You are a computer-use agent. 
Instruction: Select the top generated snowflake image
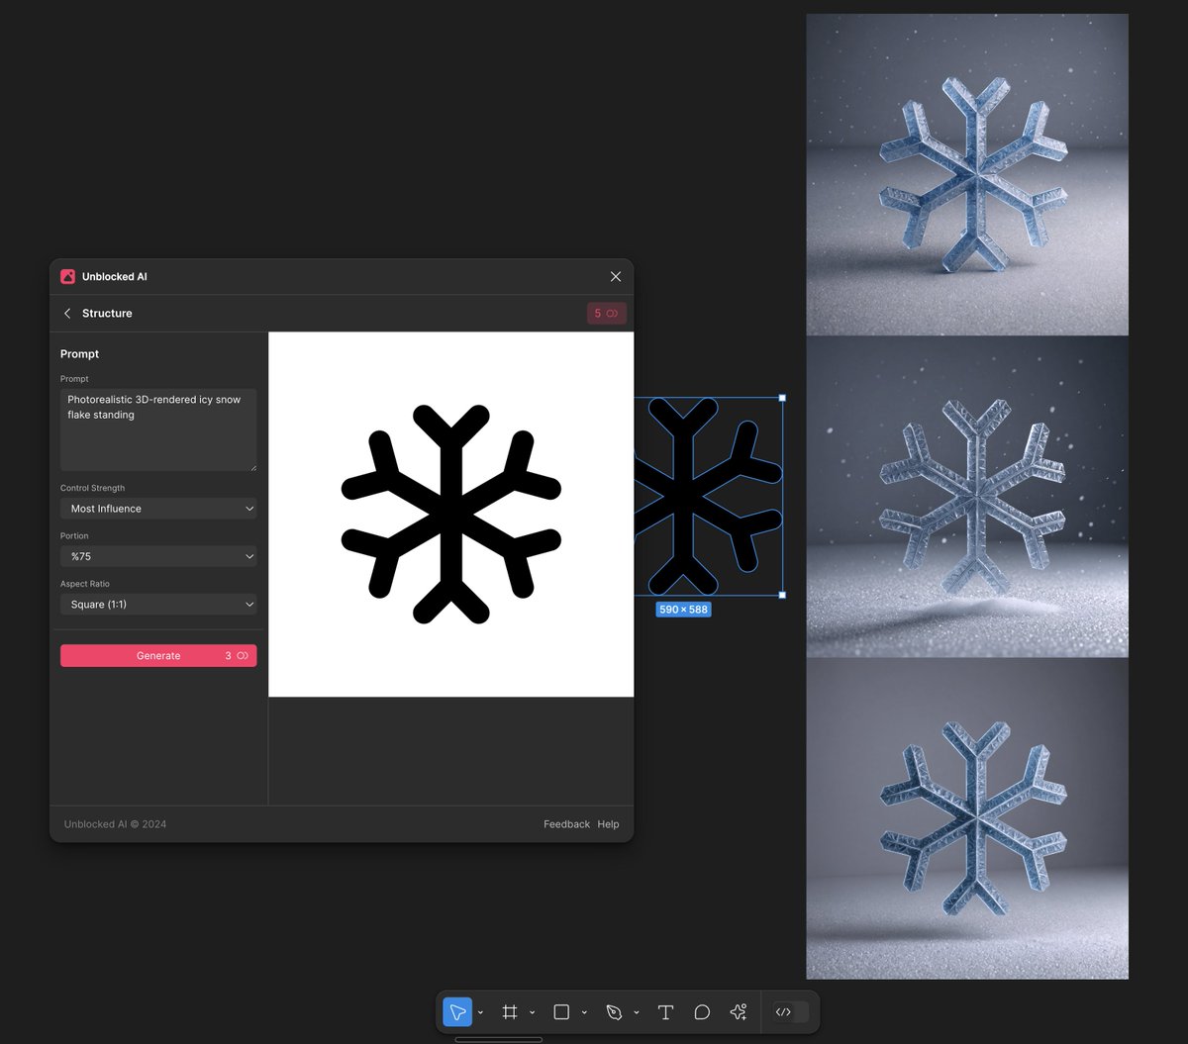point(967,174)
